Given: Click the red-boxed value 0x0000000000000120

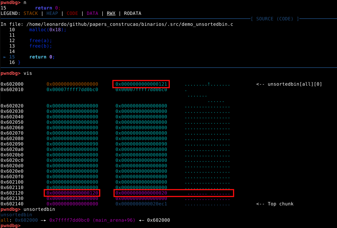Looking at the screenshot, I should click(72, 193).
